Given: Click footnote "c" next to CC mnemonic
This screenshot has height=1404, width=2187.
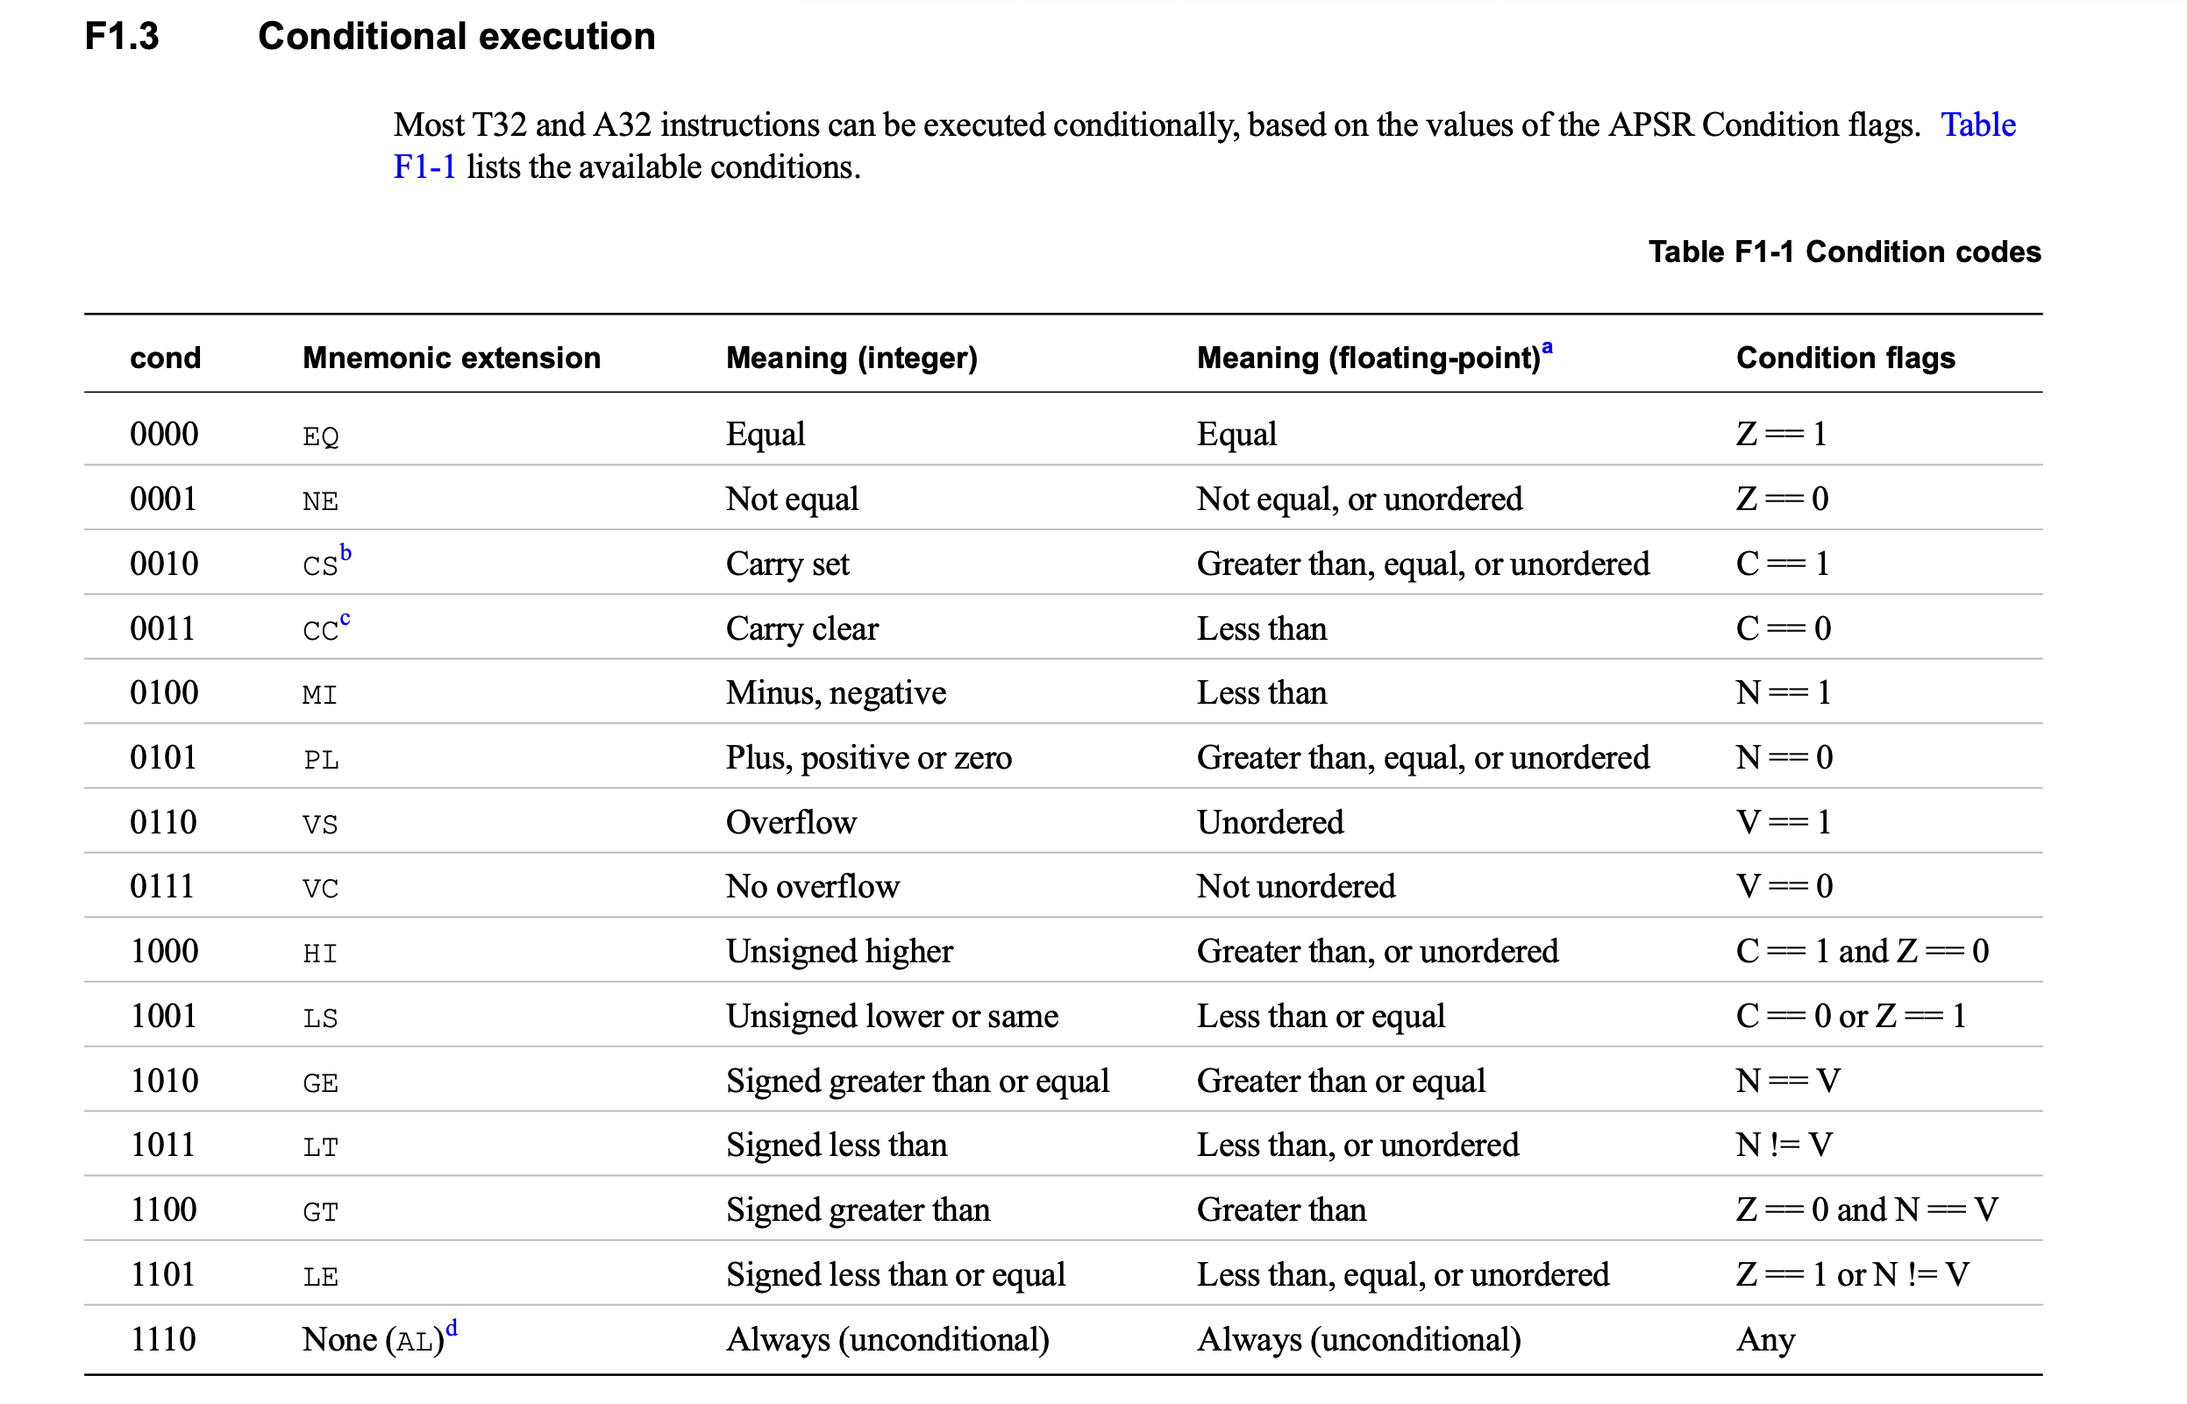Looking at the screenshot, I should (x=345, y=618).
